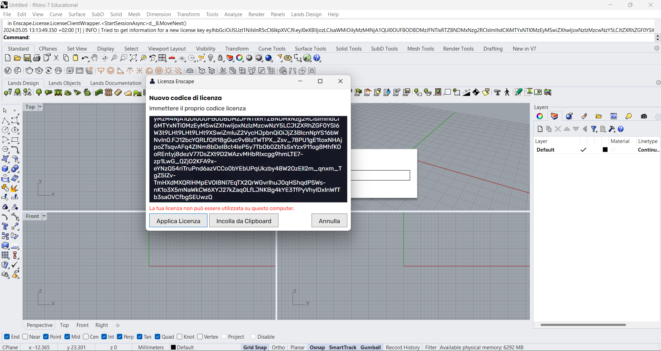Click the Default layer black color swatch
Screen dimensions: 661x351
[x=605, y=150]
